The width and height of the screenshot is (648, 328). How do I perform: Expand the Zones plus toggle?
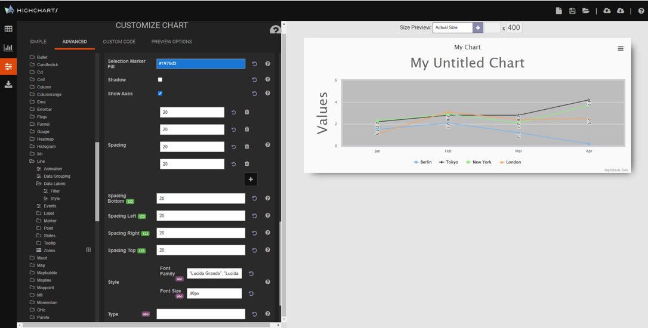tap(88, 250)
